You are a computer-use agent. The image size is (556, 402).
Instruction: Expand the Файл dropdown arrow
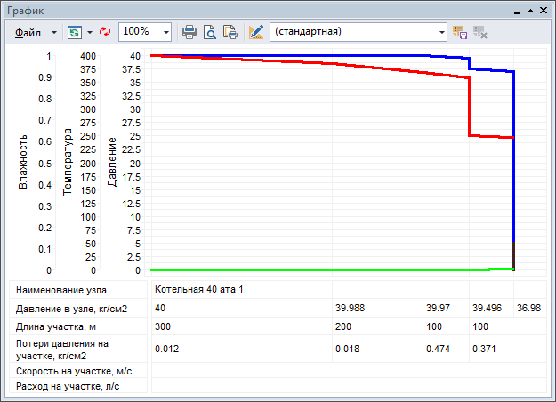53,31
